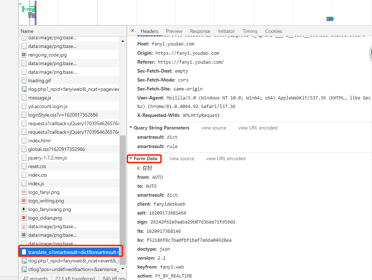Switch to the Headers tab
Screen dimensions: 372x280
point(149,31)
